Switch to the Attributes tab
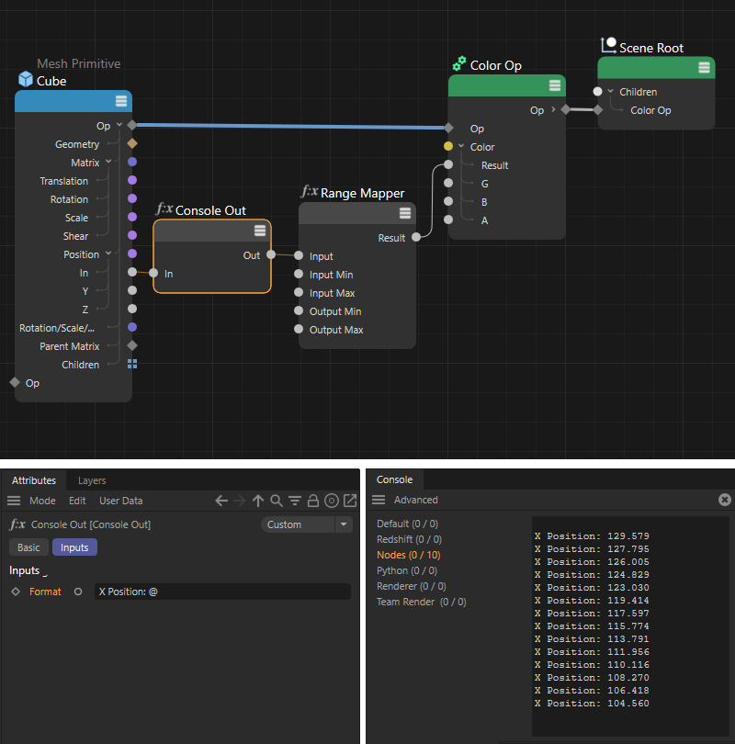The width and height of the screenshot is (735, 744). click(34, 480)
